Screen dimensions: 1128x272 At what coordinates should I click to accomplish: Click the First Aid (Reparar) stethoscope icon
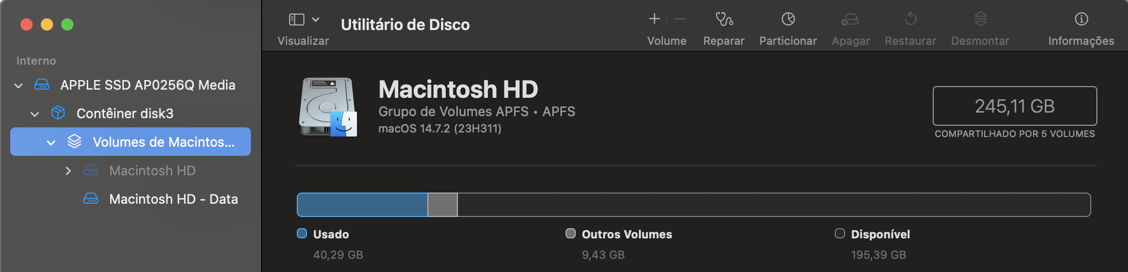click(x=724, y=19)
